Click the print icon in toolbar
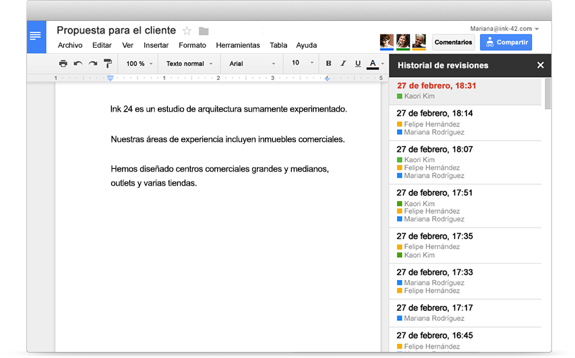Viewport: 575px width, 358px height. (x=63, y=64)
